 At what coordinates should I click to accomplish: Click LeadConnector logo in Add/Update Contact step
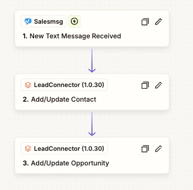[28, 85]
